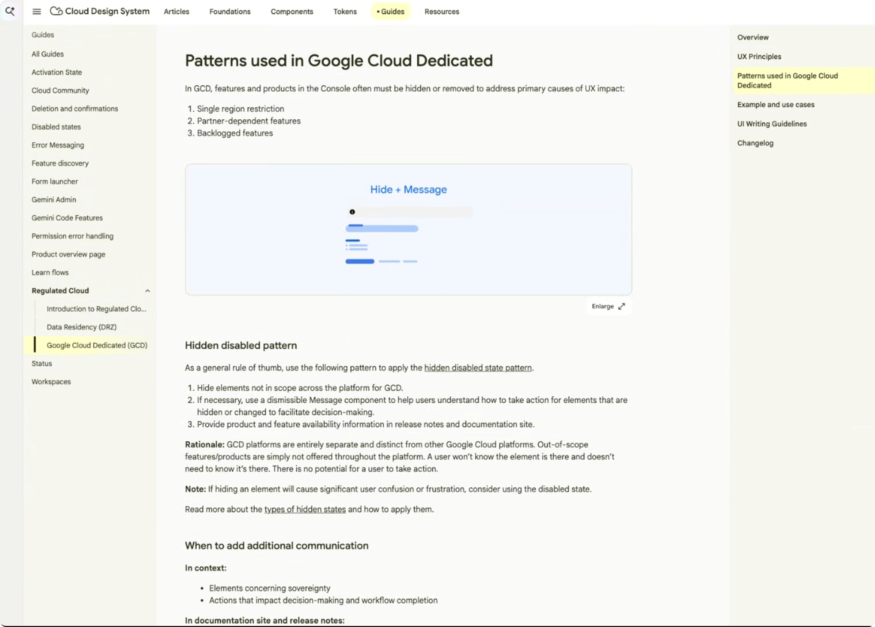875x627 pixels.
Task: Open the Activation State guide
Action: click(x=57, y=72)
